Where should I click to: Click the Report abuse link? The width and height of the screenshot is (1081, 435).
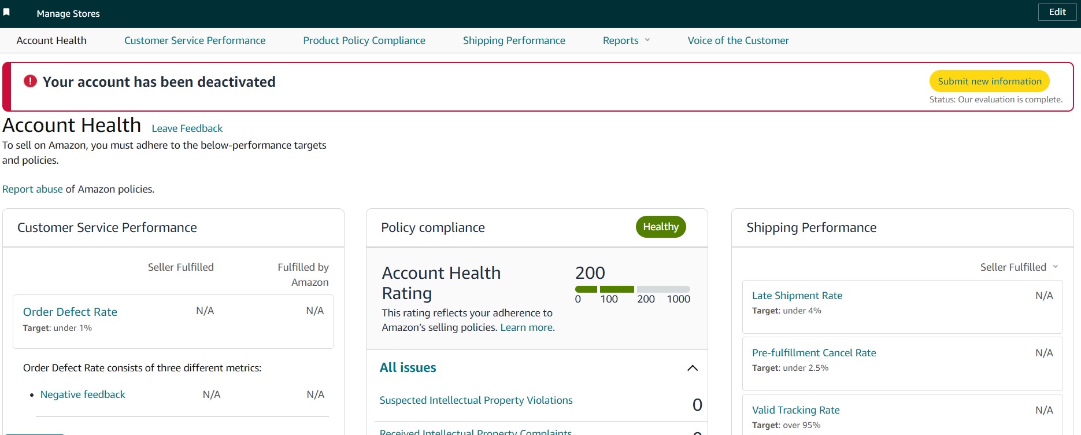point(32,189)
